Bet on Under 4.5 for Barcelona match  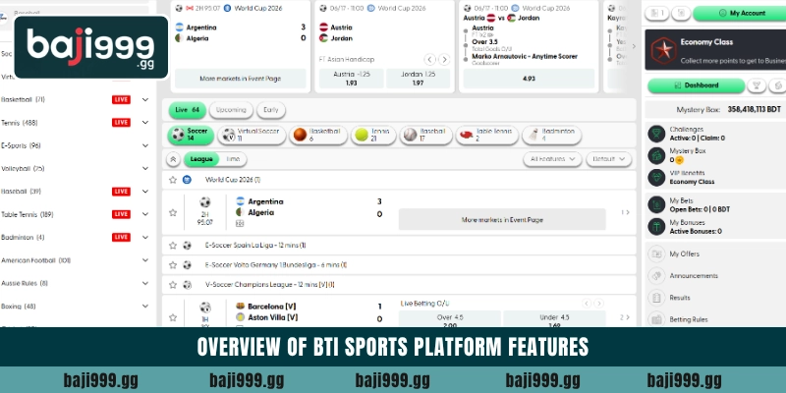[x=554, y=320]
